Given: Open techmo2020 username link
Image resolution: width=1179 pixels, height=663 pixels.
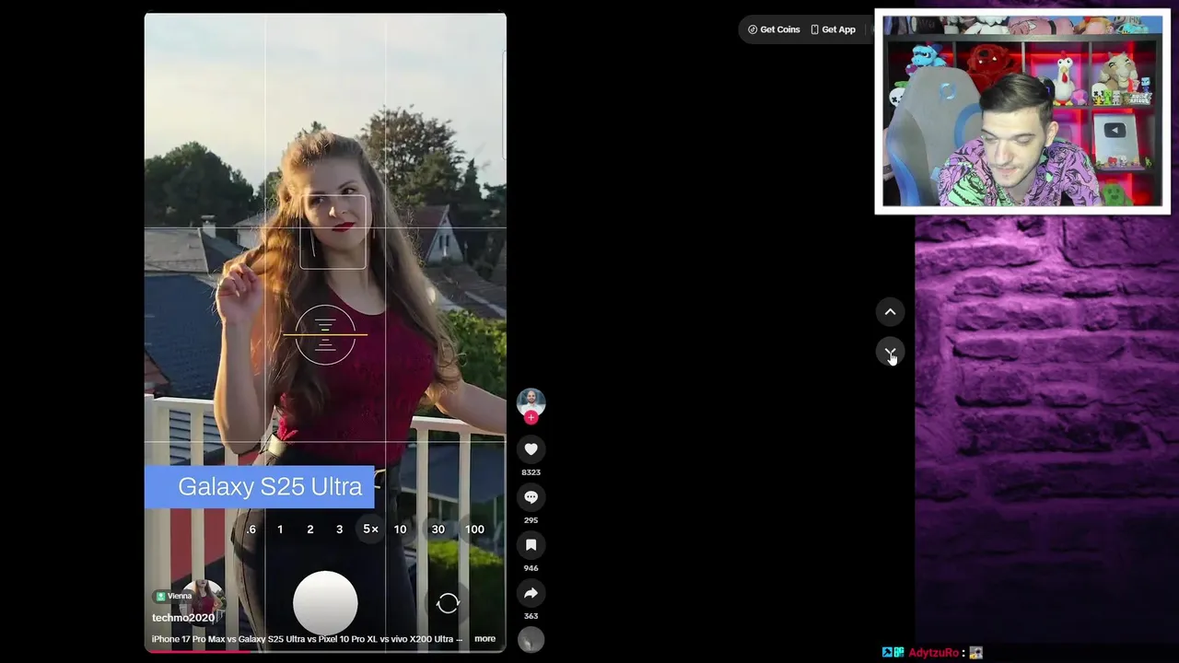Looking at the screenshot, I should pyautogui.click(x=183, y=618).
